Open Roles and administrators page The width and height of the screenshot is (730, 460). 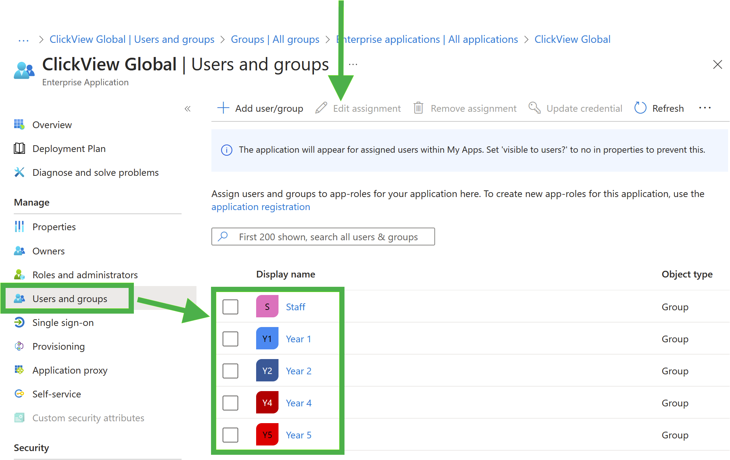(85, 275)
